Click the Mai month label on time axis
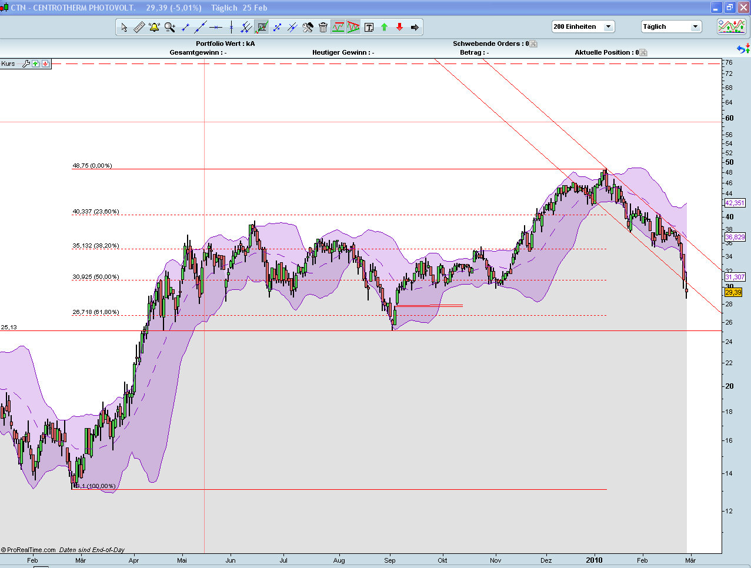The height and width of the screenshot is (568, 751). coord(182,560)
